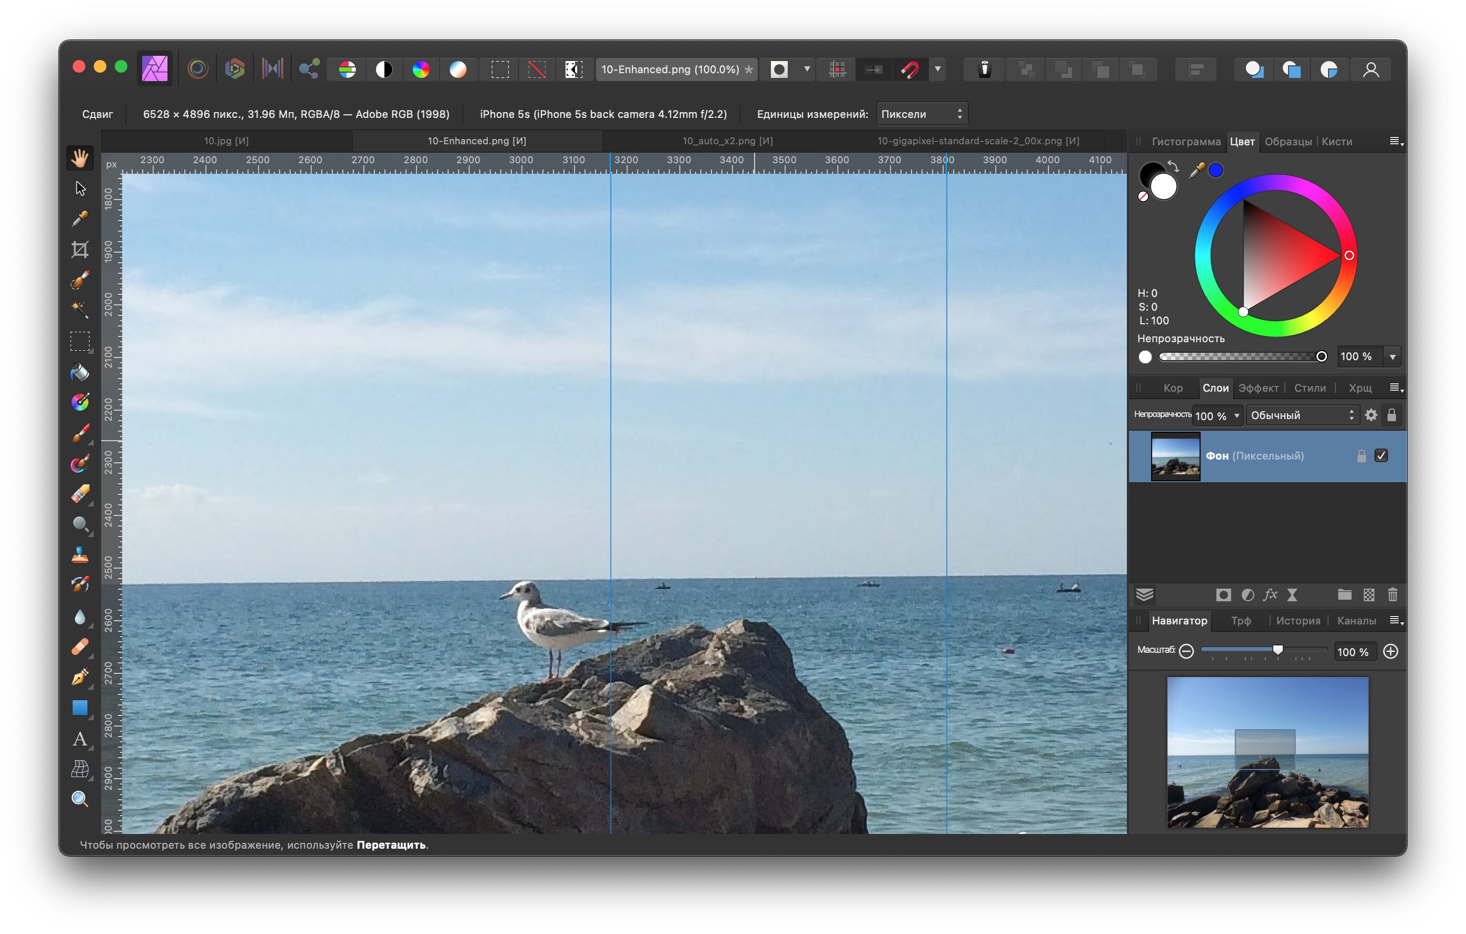The height and width of the screenshot is (934, 1466).
Task: Select the Clone stamp tool
Action: (80, 555)
